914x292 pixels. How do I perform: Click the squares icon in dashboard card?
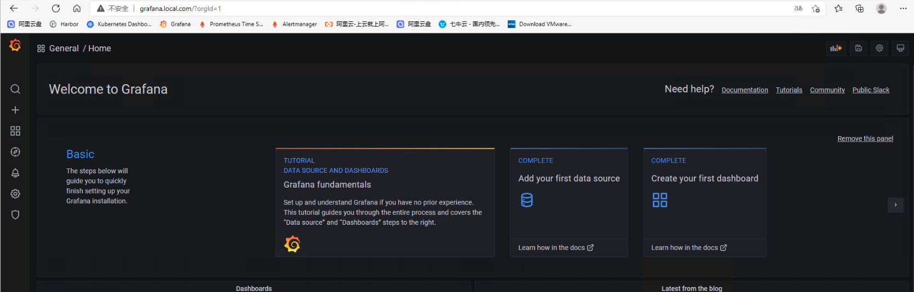pos(660,200)
